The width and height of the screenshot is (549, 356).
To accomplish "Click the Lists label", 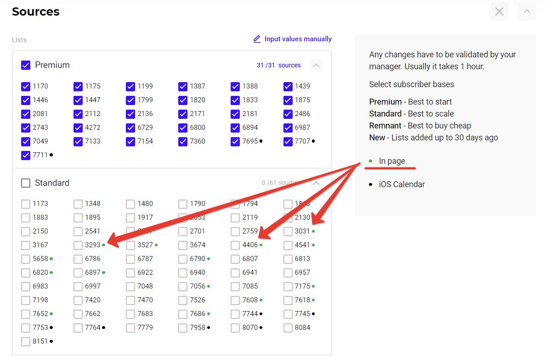I will tap(19, 40).
